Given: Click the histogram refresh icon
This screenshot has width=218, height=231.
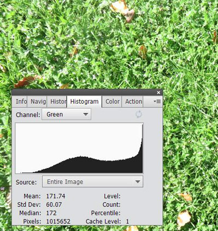Looking at the screenshot, I should 139,114.
